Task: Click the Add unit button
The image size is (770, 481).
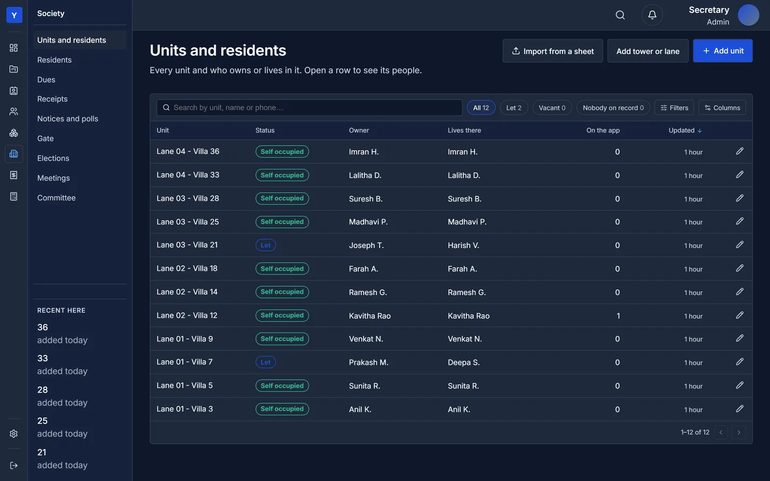Action: (x=723, y=51)
